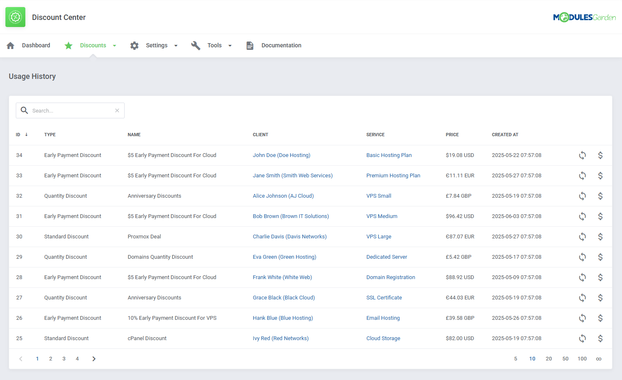Click the refresh icon on record 34
The image size is (622, 380).
click(582, 155)
